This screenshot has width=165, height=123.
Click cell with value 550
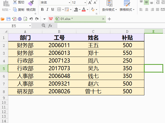(x=127, y=53)
